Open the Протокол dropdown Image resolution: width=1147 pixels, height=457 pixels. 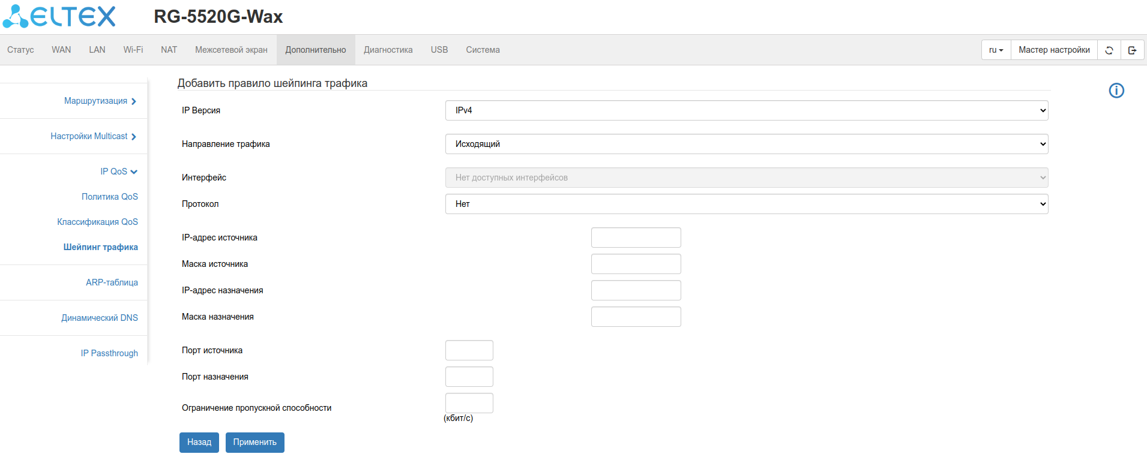tap(746, 204)
